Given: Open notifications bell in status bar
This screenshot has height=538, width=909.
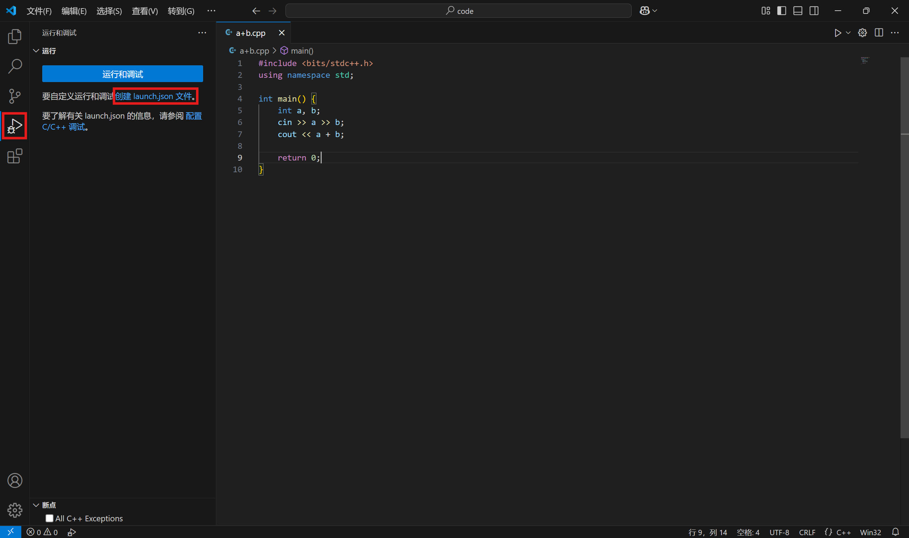Looking at the screenshot, I should pos(897,532).
